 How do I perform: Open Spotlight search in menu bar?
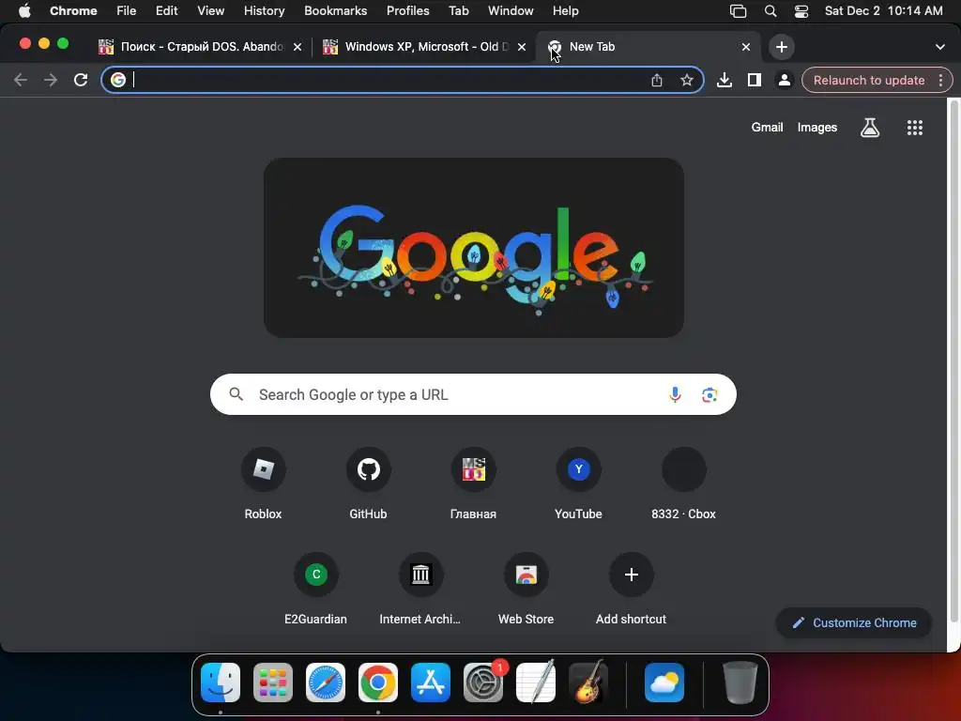(770, 11)
